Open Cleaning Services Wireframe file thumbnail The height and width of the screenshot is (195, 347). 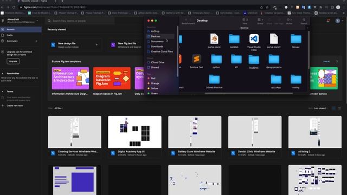click(75, 132)
